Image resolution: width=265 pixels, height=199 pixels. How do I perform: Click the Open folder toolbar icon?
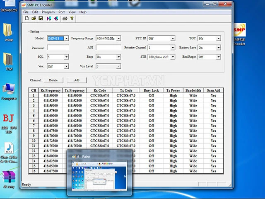point(34,19)
